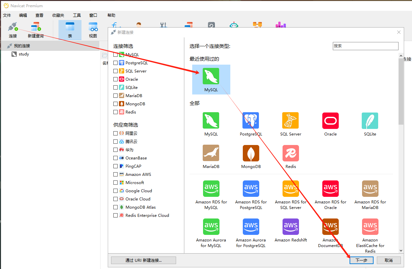Tick the MariaDB filter checkbox
Image resolution: width=412 pixels, height=269 pixels.
click(115, 95)
